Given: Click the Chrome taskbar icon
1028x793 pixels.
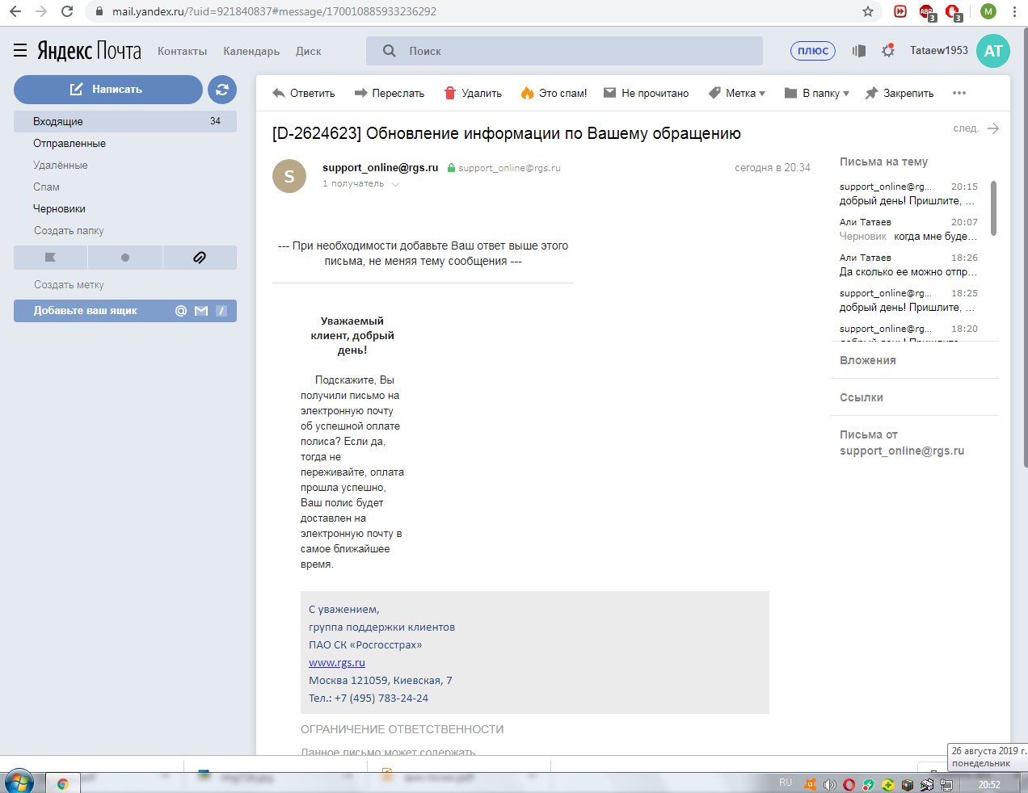Looking at the screenshot, I should [x=63, y=783].
